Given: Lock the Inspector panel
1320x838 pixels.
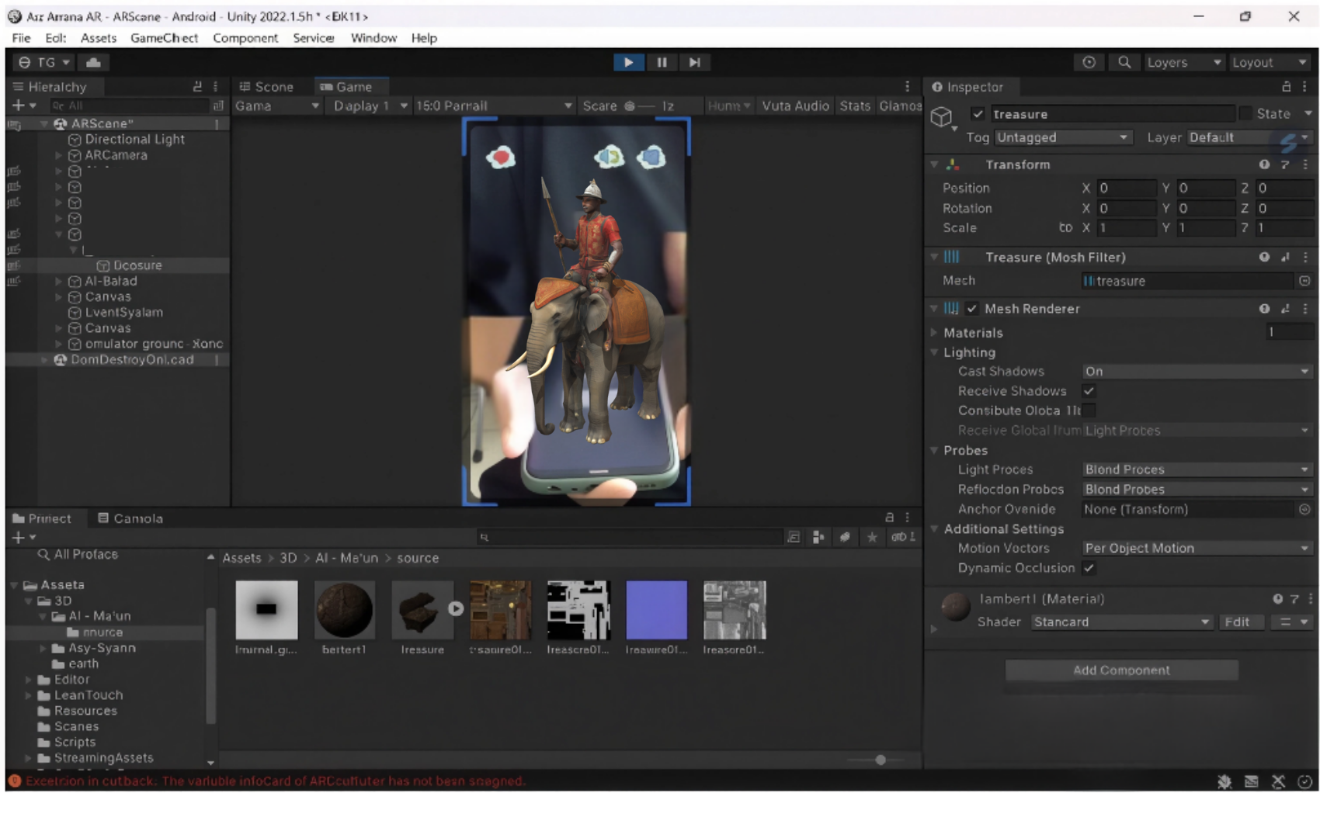Looking at the screenshot, I should point(1286,87).
